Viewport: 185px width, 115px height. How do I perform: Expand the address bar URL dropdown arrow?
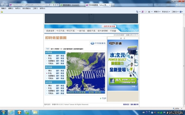51,5
